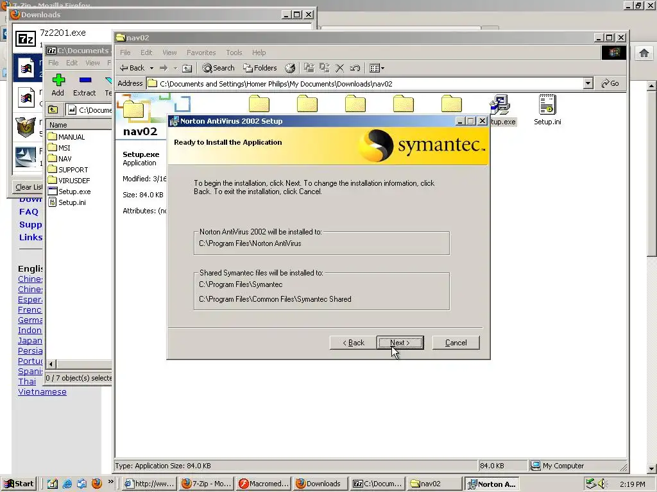Viewport: 657px width, 492px height.
Task: Select MSI folder in 7-Zip list
Action: (59, 148)
